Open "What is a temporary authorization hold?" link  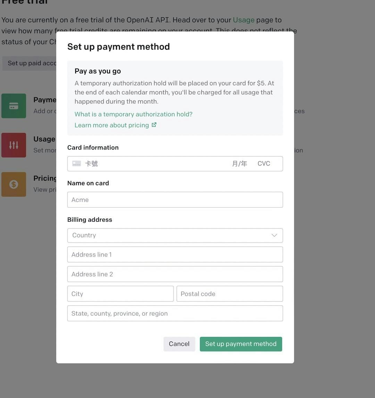pyautogui.click(x=133, y=114)
